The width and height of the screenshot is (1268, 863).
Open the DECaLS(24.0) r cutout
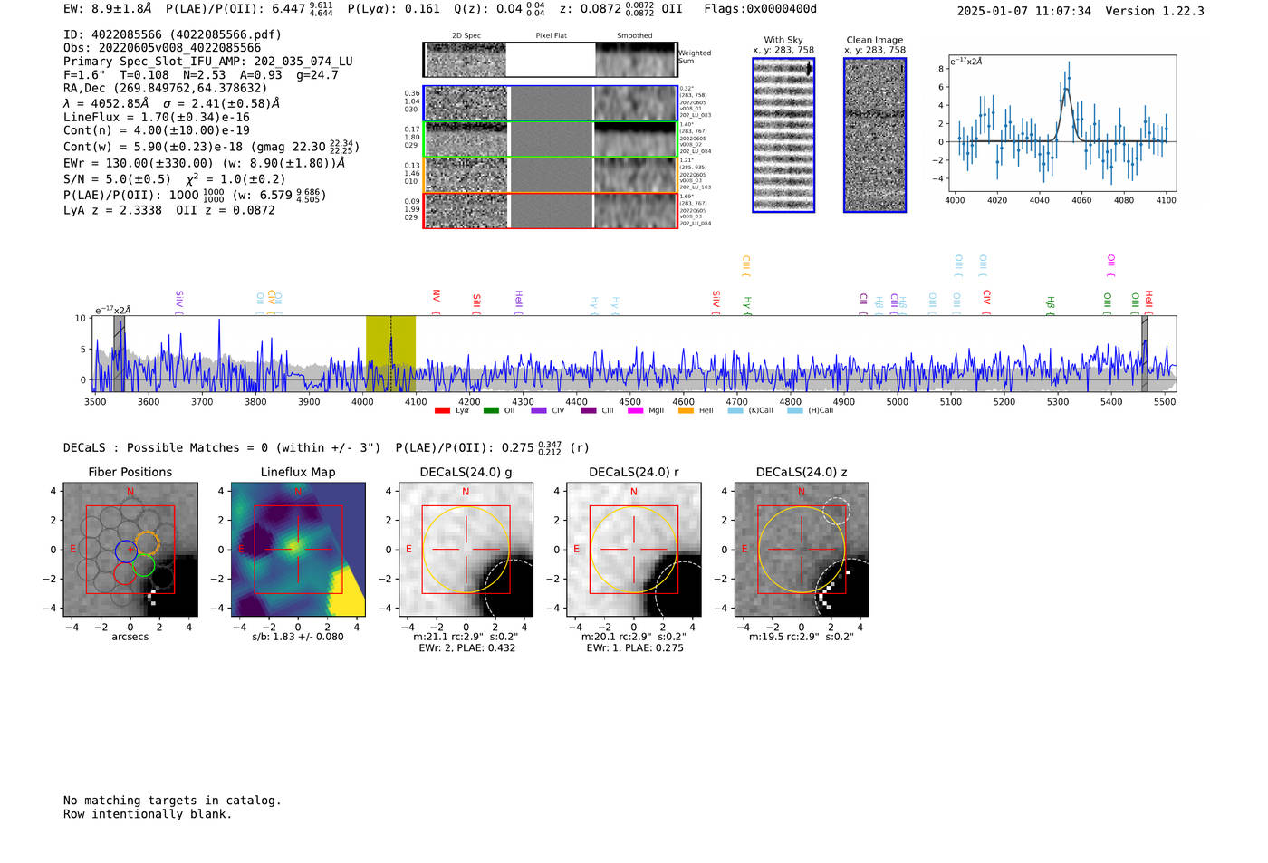pos(634,550)
